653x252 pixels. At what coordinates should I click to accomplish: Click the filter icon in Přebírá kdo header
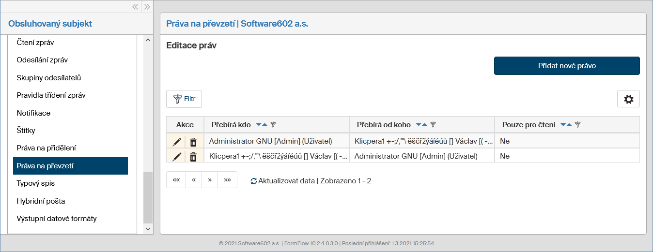[x=273, y=125]
